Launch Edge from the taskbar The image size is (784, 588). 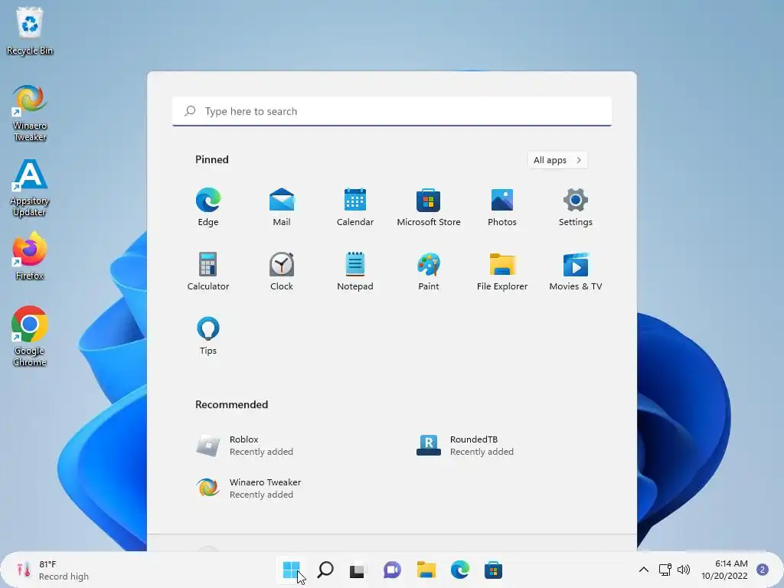tap(459, 570)
